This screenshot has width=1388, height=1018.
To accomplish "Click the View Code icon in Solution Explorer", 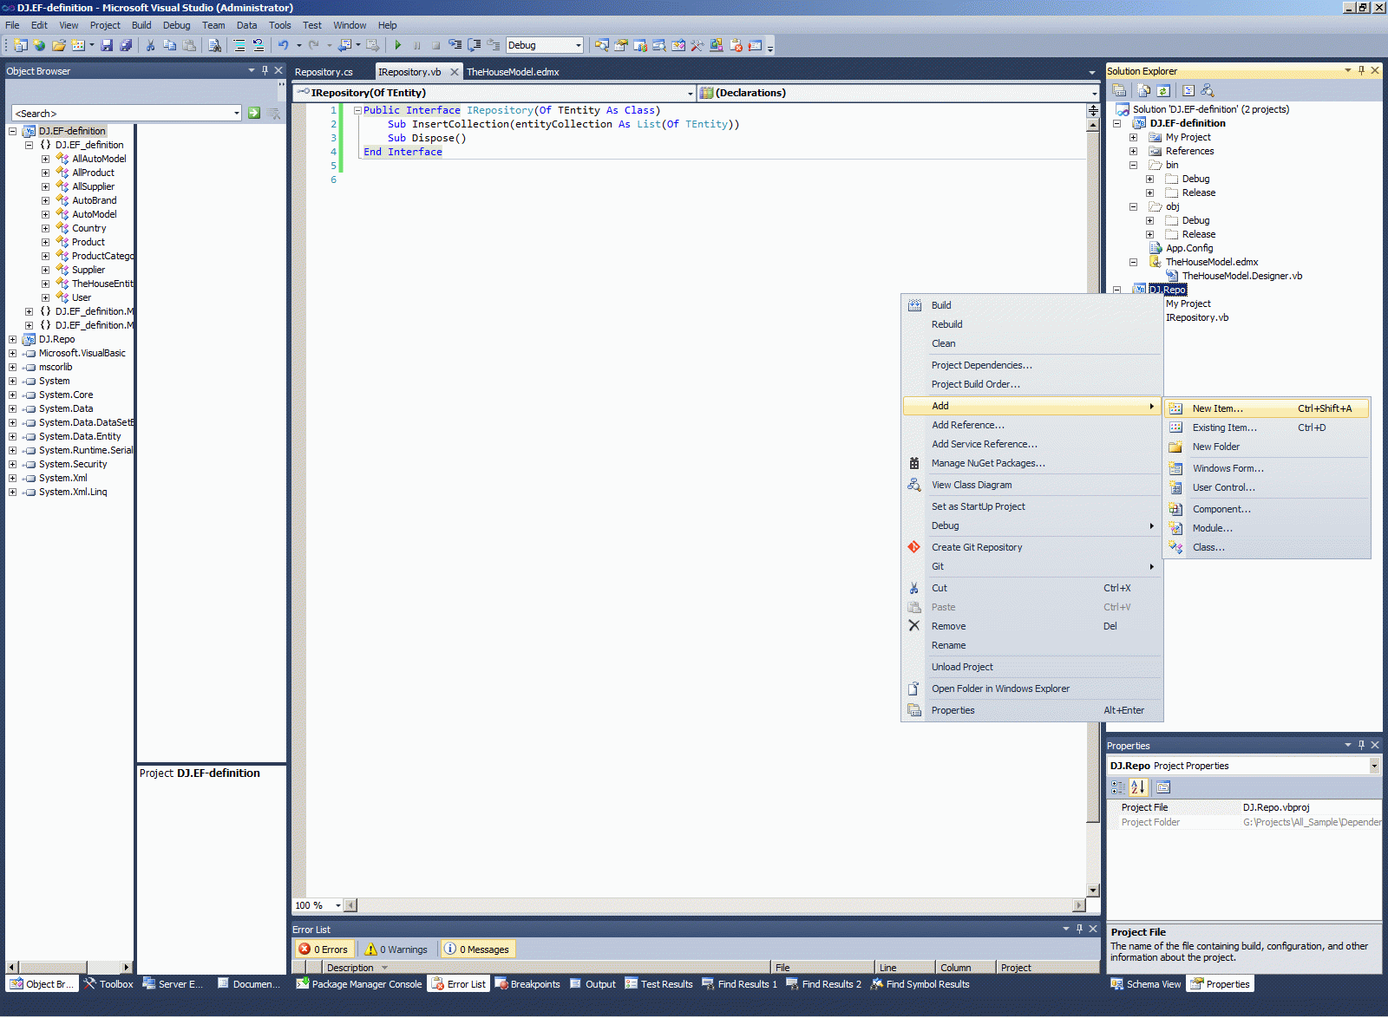I will (x=1188, y=90).
